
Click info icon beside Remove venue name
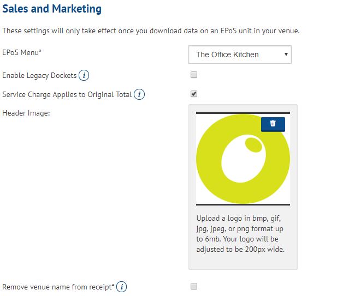click(122, 287)
